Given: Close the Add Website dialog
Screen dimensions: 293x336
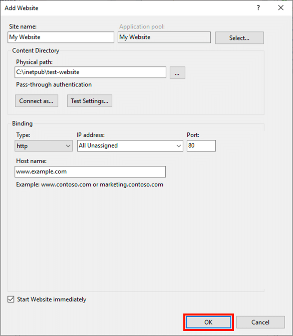Looking at the screenshot, I should pyautogui.click(x=281, y=8).
